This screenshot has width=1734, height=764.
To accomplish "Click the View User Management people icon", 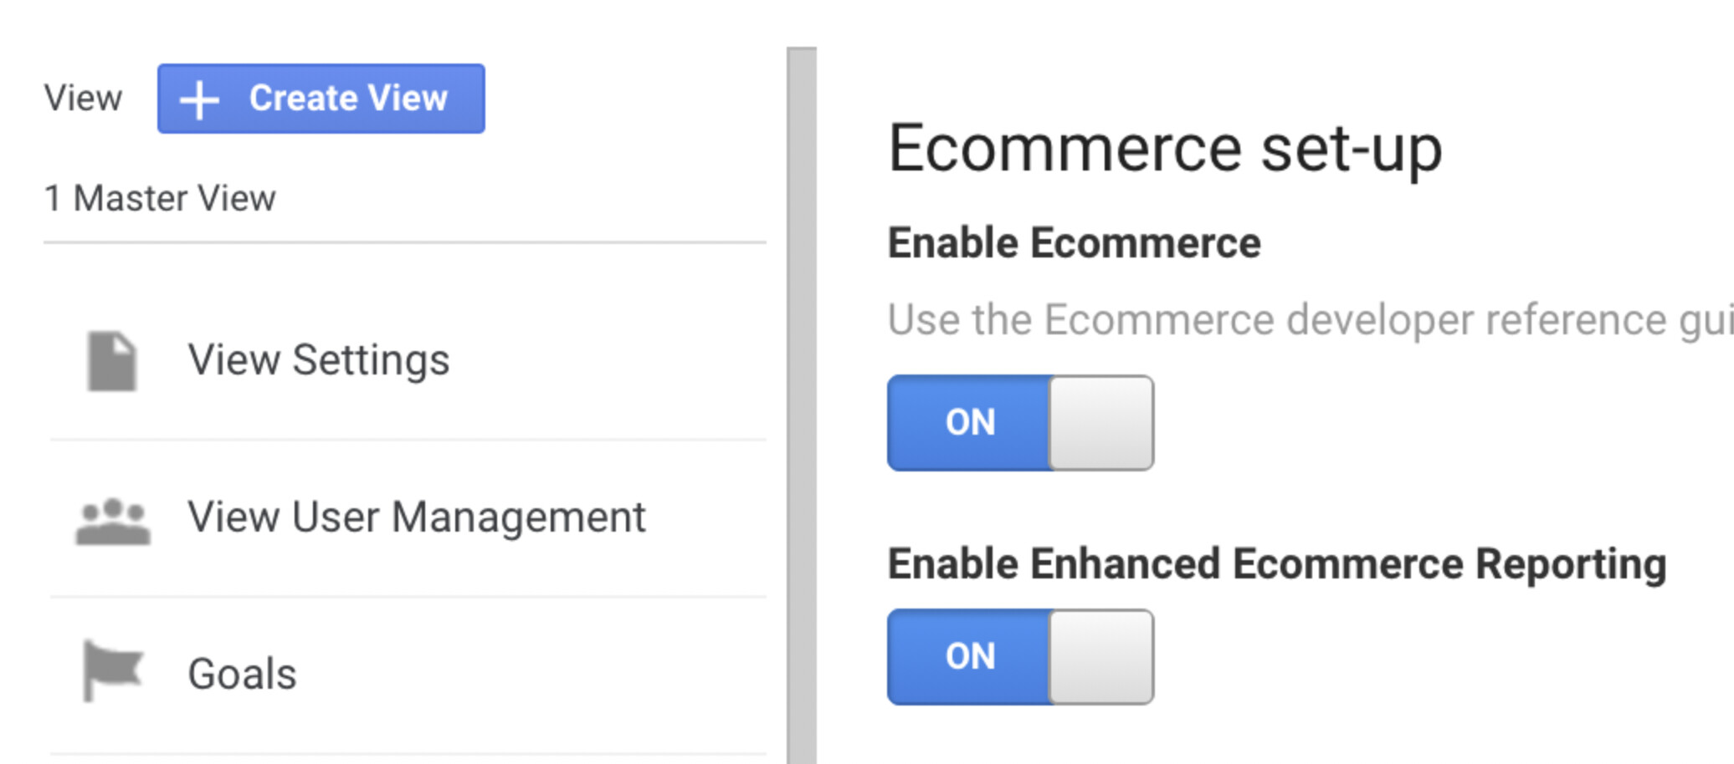I will [x=113, y=521].
